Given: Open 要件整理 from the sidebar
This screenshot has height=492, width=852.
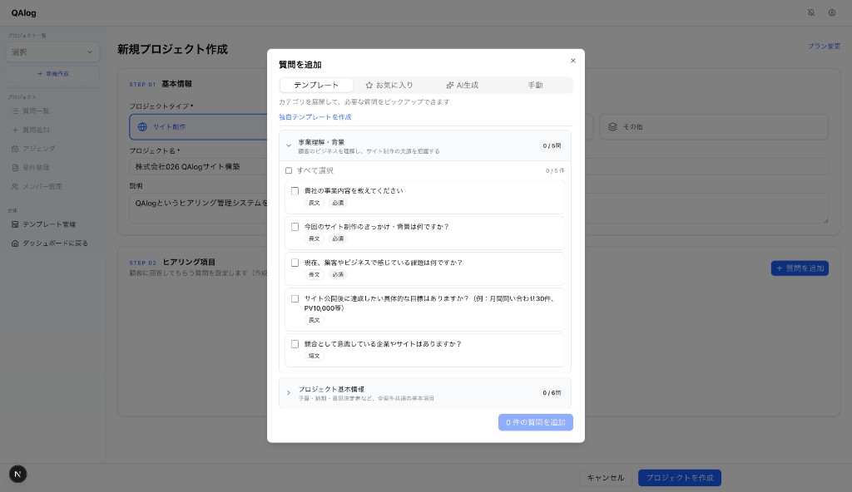Looking at the screenshot, I should pos(15,167).
